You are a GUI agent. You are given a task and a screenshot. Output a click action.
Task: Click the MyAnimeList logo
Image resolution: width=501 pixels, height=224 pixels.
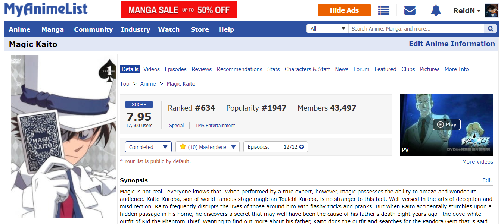(x=46, y=10)
